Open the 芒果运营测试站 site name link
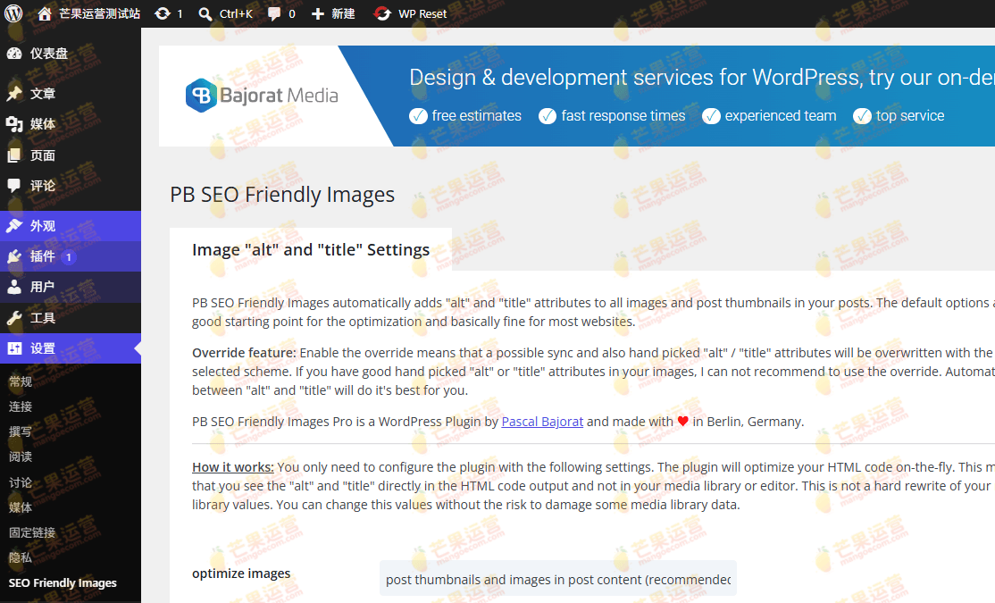 click(100, 13)
